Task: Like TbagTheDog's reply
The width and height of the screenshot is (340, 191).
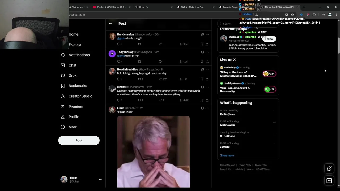Action: [160, 62]
